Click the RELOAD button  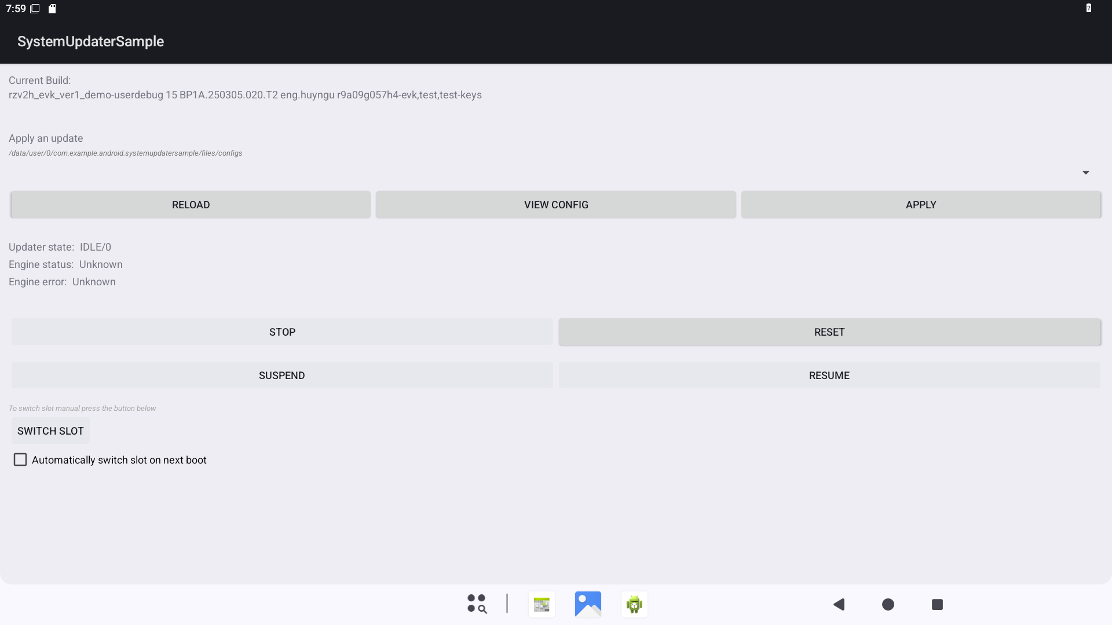click(191, 205)
